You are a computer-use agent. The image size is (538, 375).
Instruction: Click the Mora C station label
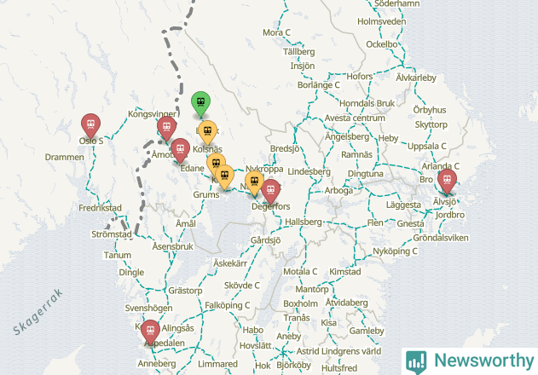coord(276,32)
